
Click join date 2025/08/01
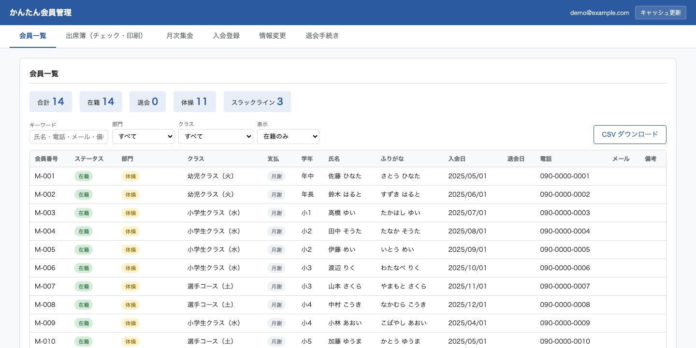pyautogui.click(x=467, y=231)
